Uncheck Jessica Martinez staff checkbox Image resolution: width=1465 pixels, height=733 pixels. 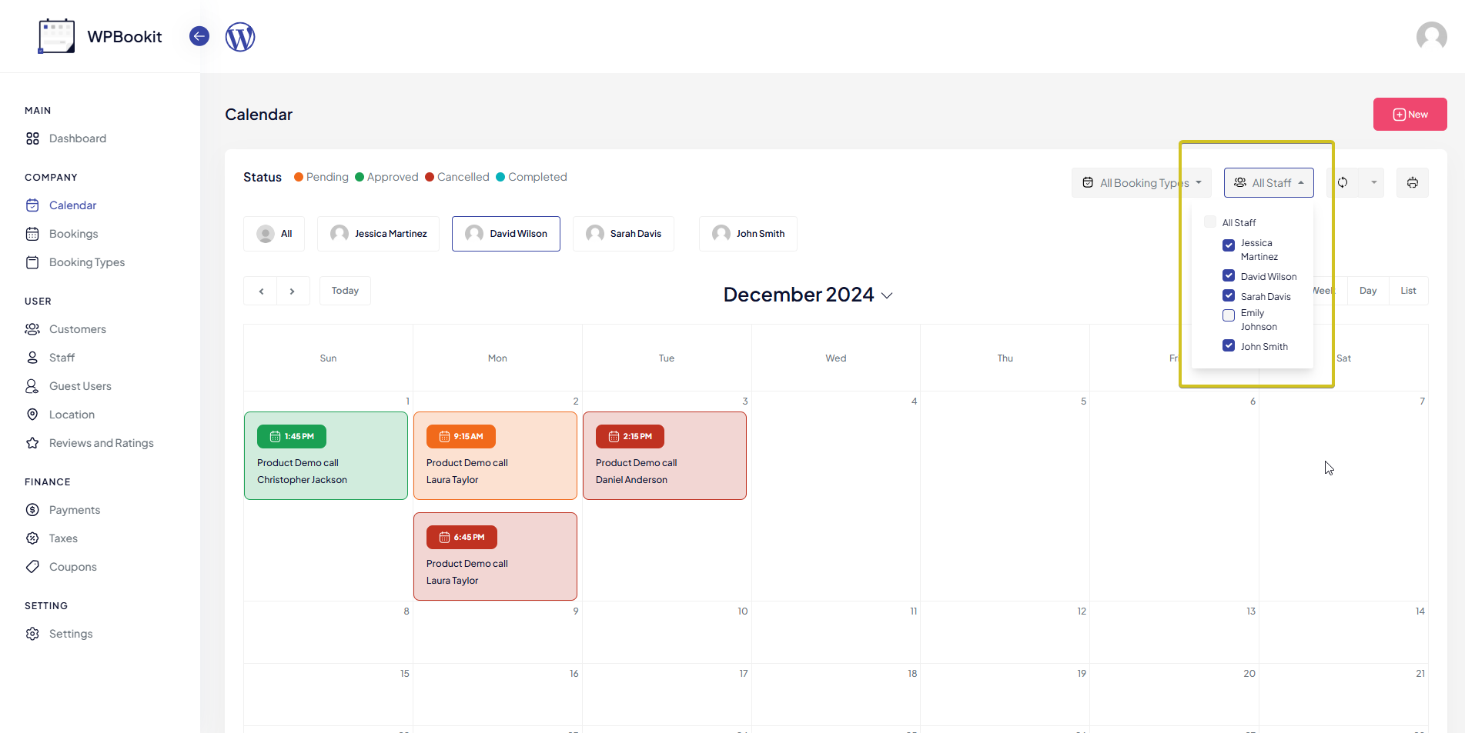1229,245
